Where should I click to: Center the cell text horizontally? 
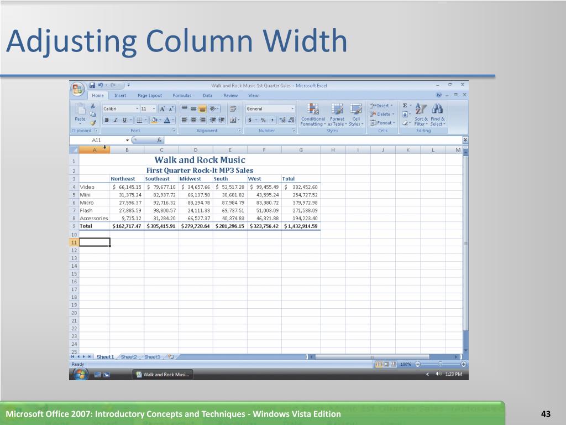tap(193, 120)
